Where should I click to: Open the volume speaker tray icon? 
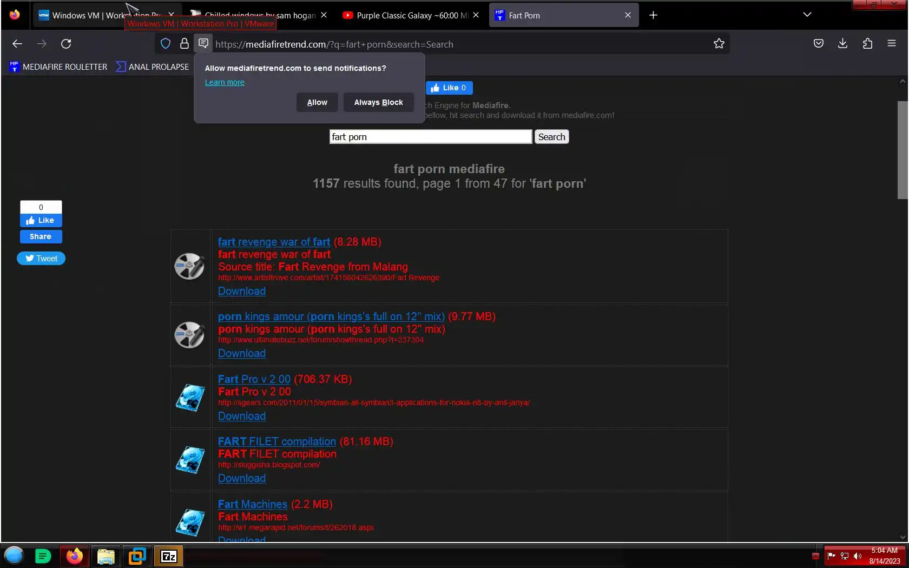pyautogui.click(x=858, y=556)
